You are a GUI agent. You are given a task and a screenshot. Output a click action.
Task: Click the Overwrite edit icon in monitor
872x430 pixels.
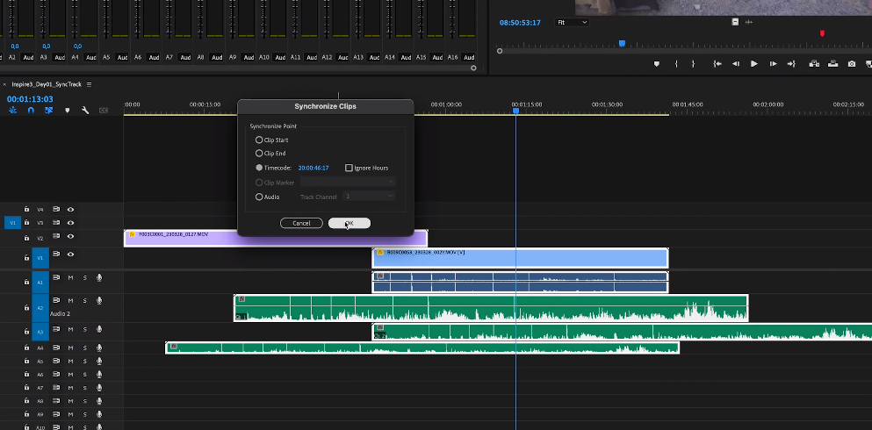click(x=832, y=64)
